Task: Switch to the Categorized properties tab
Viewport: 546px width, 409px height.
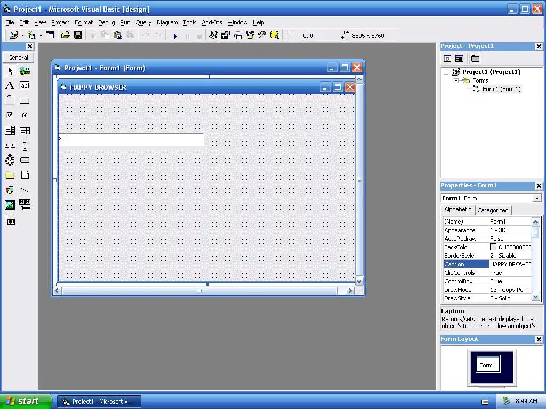Action: click(493, 210)
